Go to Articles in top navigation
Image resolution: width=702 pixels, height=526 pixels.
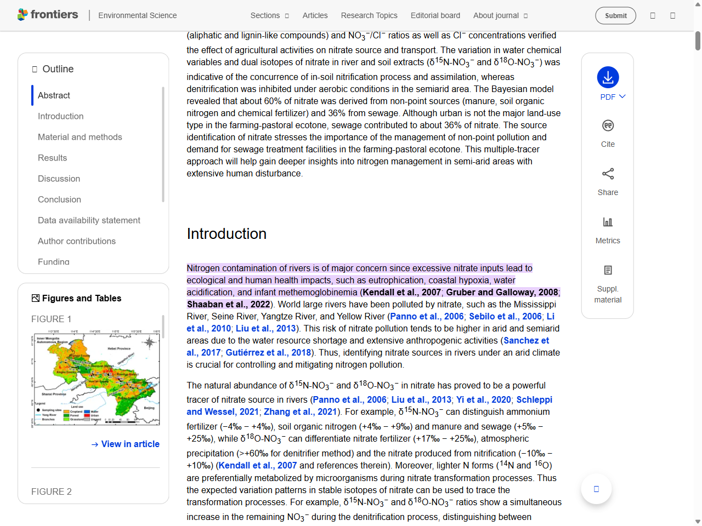coord(315,15)
